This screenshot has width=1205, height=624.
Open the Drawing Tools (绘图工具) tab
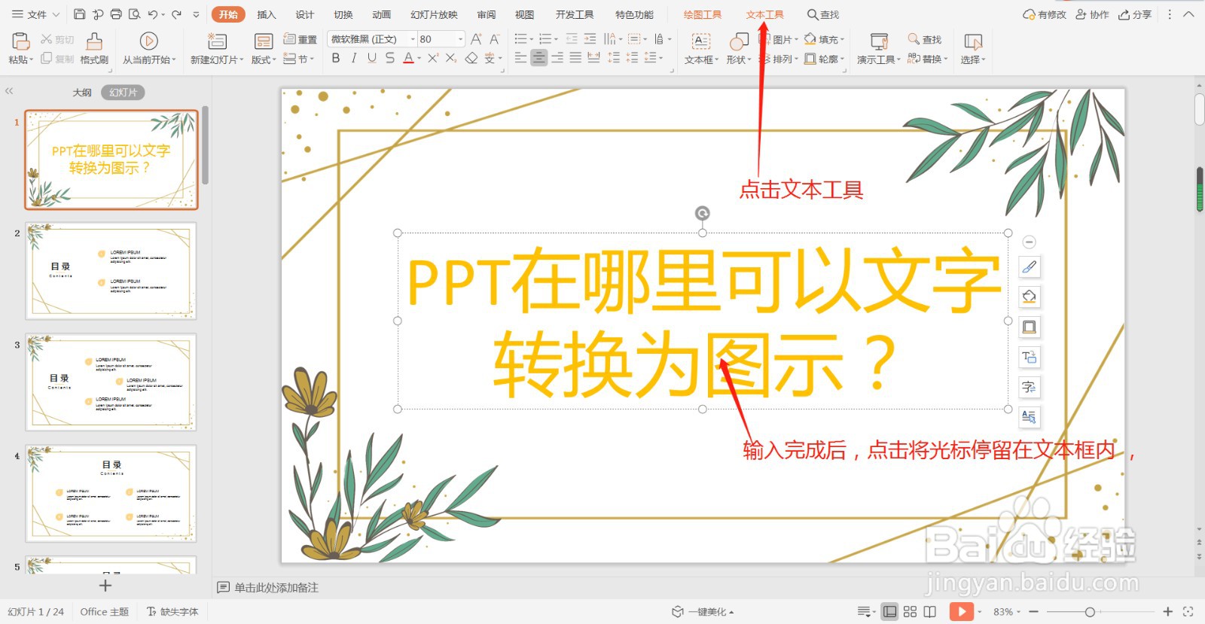pyautogui.click(x=703, y=14)
